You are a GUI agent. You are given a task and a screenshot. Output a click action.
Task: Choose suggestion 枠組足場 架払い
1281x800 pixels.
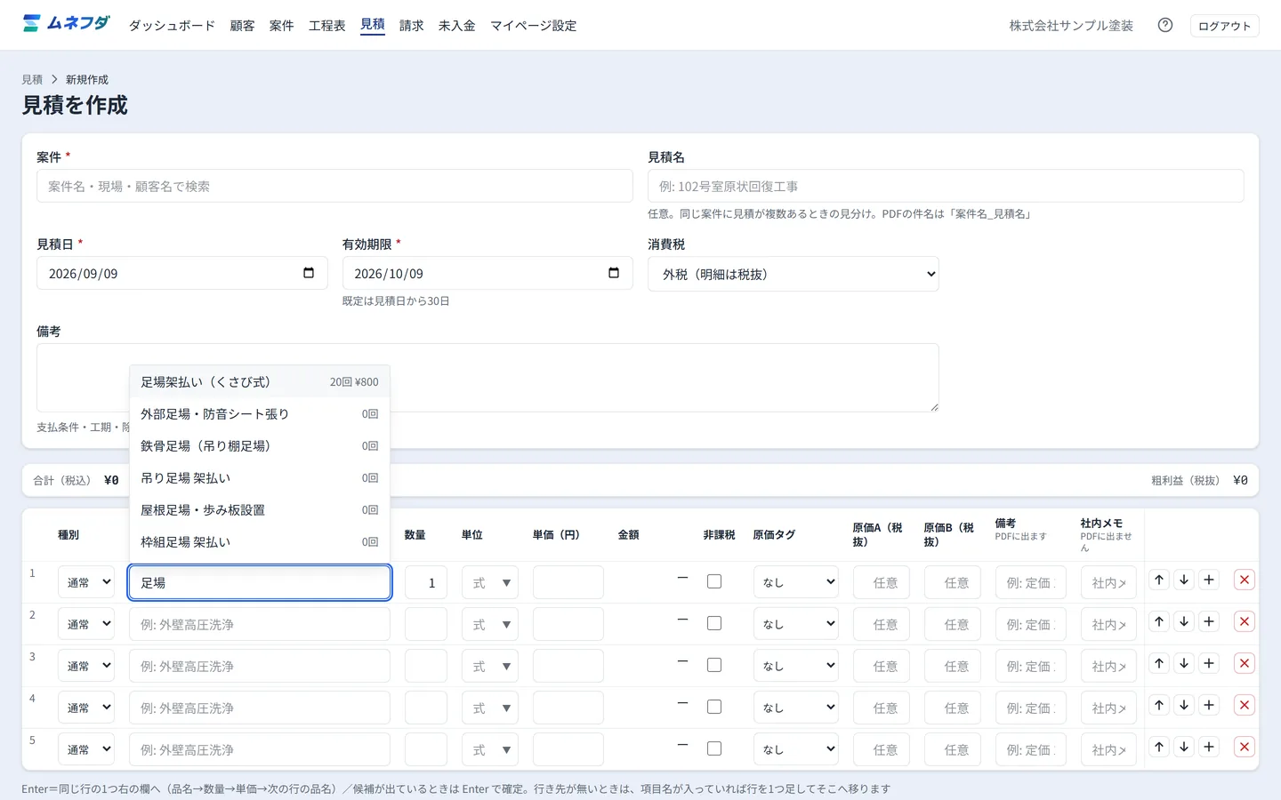tap(260, 541)
